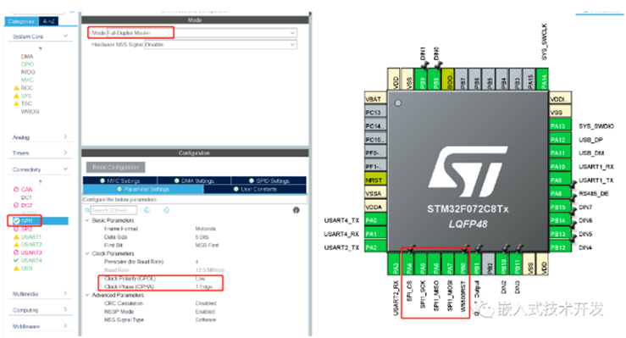The width and height of the screenshot is (626, 338).
Task: Switch to the A->Z sorting button
Action: tap(48, 21)
